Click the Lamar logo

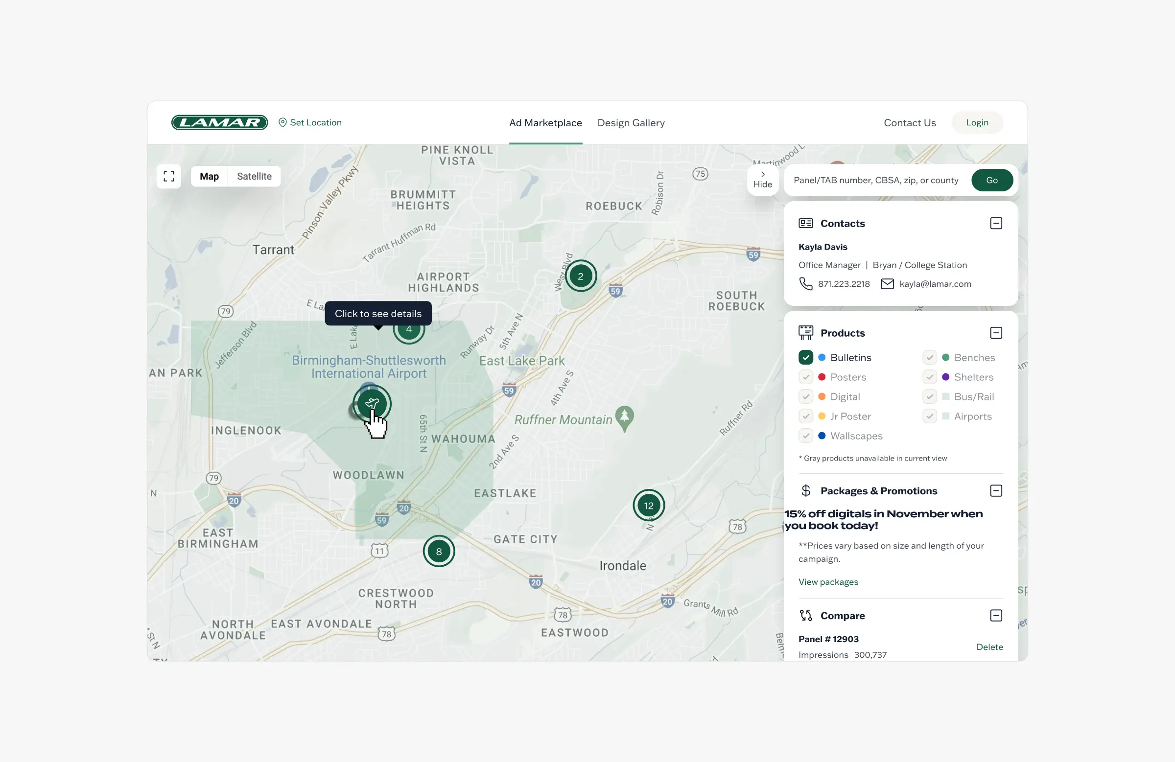tap(219, 122)
